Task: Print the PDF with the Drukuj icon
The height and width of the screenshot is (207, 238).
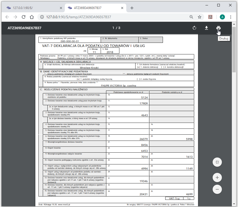Action: pyautogui.click(x=219, y=28)
